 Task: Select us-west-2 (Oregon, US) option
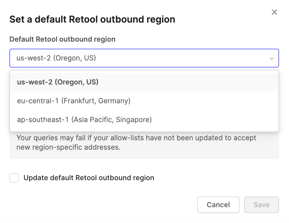[x=58, y=82]
